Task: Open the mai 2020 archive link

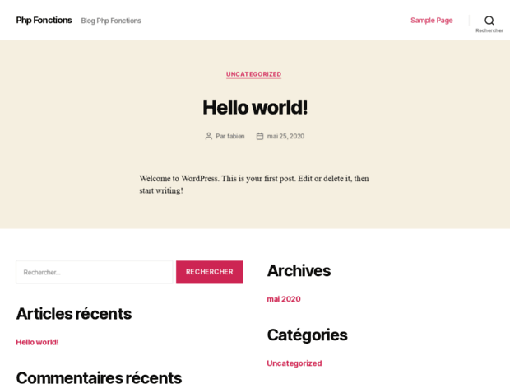Action: coord(283,299)
